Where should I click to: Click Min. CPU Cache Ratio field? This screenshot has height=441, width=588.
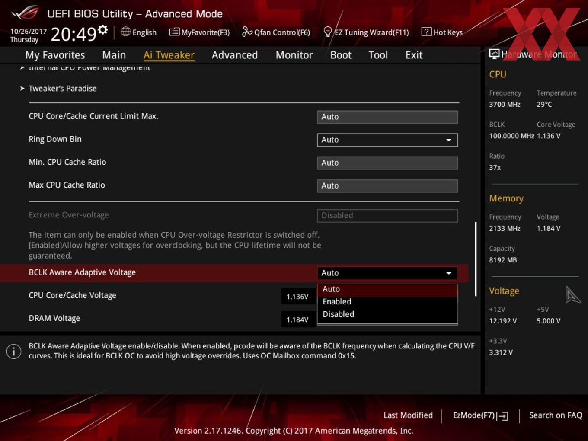pyautogui.click(x=387, y=163)
